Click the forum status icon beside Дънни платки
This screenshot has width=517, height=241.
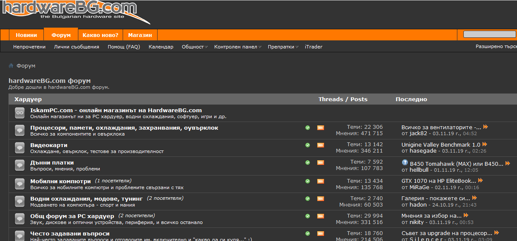[20, 165]
